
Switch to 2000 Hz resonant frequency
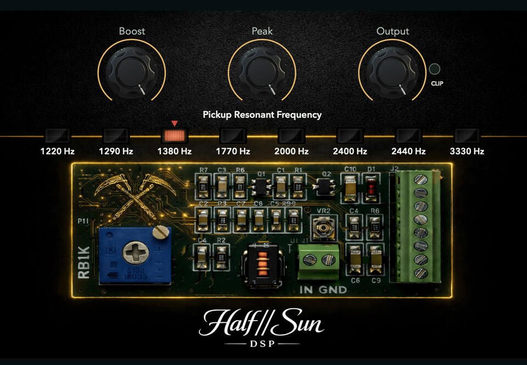click(291, 135)
